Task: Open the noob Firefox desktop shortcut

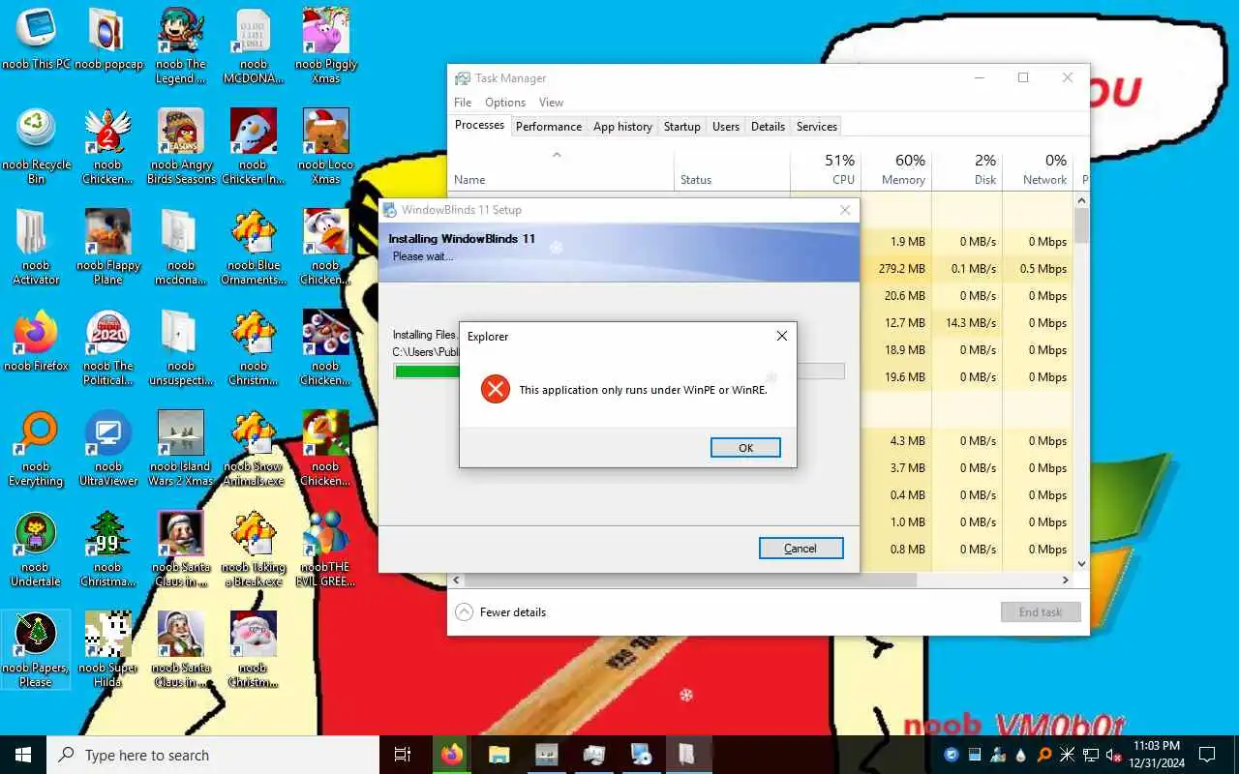Action: click(36, 341)
